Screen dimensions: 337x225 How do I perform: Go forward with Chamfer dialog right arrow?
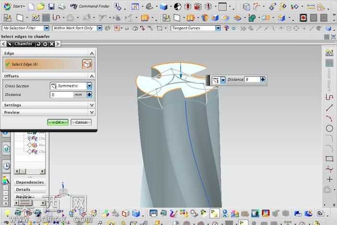tap(58, 44)
